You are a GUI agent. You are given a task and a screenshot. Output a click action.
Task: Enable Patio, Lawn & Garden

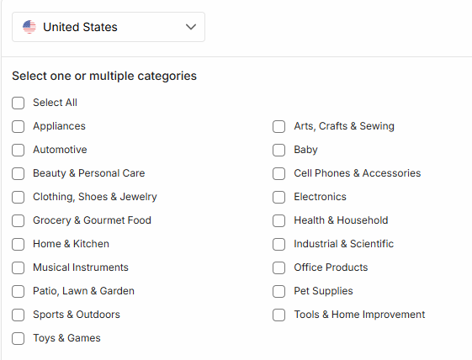(x=18, y=291)
